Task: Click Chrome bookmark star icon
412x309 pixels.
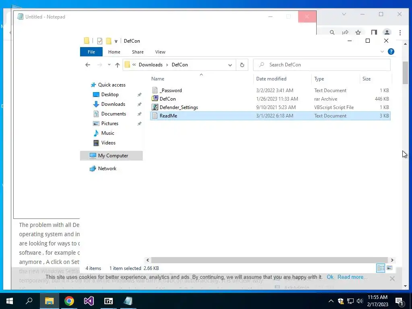Action: [358, 33]
